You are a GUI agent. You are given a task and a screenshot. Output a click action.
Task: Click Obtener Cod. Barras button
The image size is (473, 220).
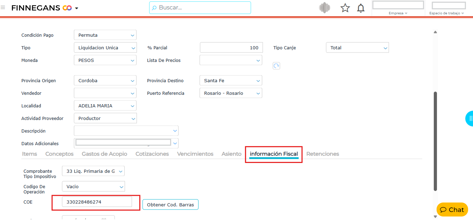[170, 205]
